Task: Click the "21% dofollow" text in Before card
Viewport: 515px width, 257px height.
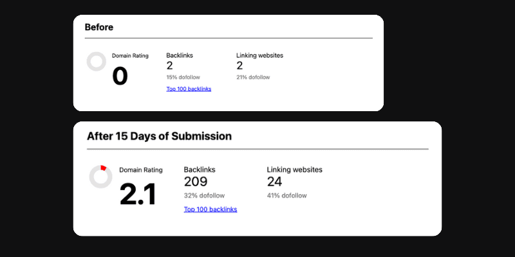Action: click(x=253, y=77)
